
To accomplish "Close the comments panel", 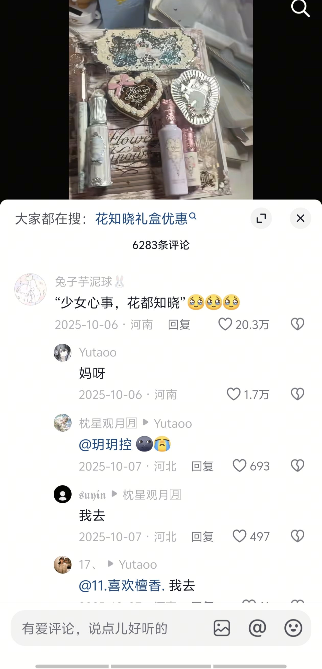I will click(x=301, y=218).
